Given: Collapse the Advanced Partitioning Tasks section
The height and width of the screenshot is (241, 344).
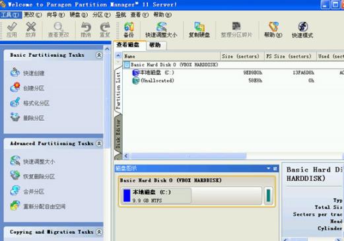Looking at the screenshot, I should point(99,143).
